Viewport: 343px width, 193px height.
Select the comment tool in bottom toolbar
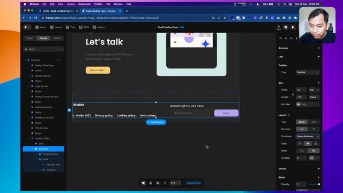158,183
